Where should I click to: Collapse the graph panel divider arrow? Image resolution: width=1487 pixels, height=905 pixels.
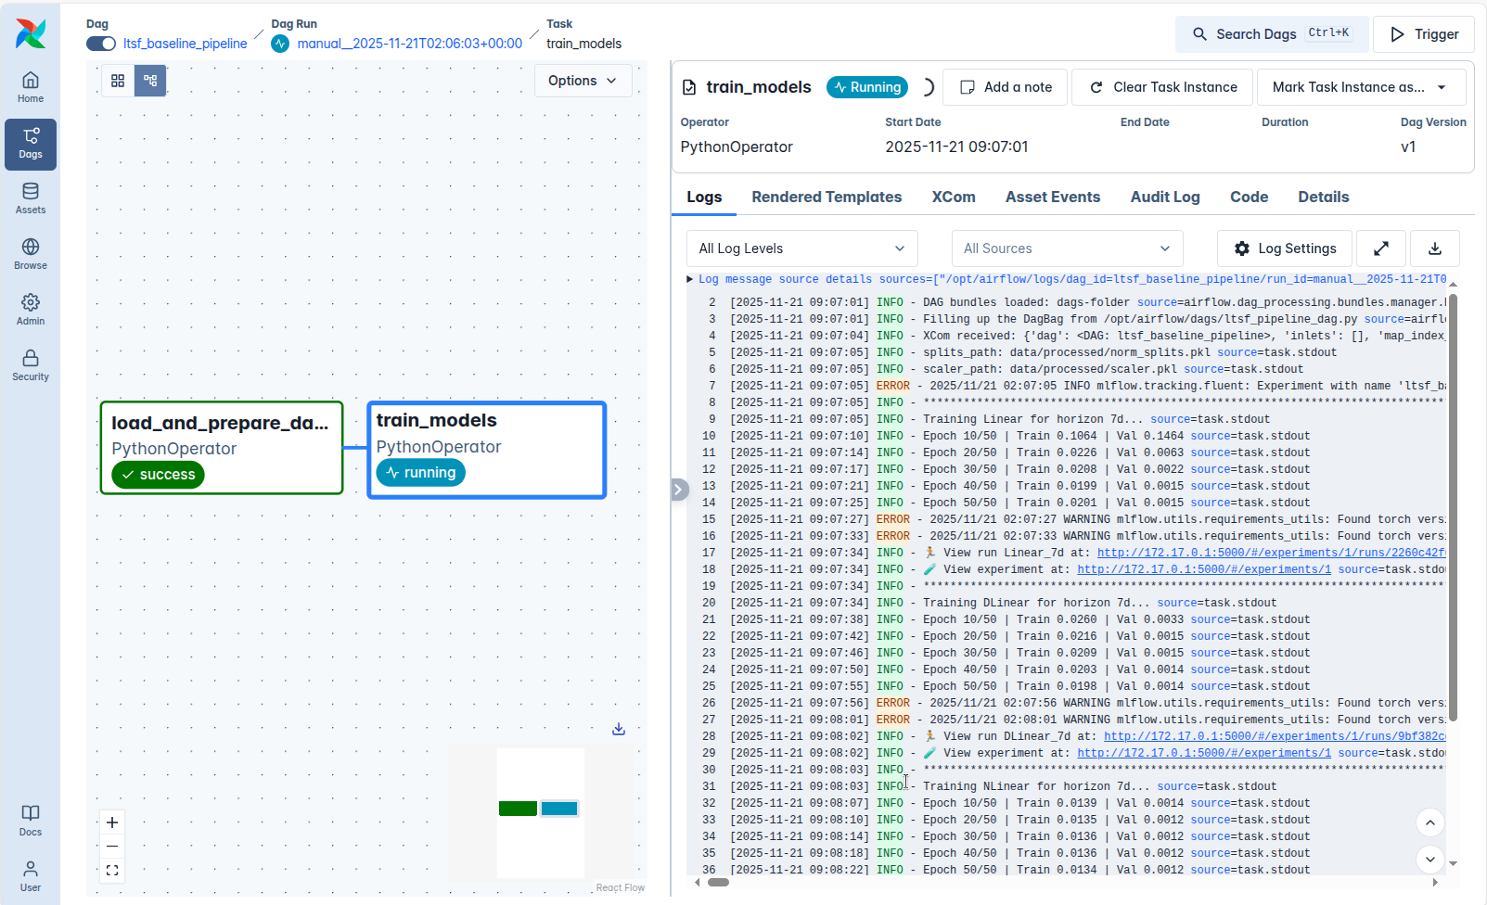tap(679, 489)
